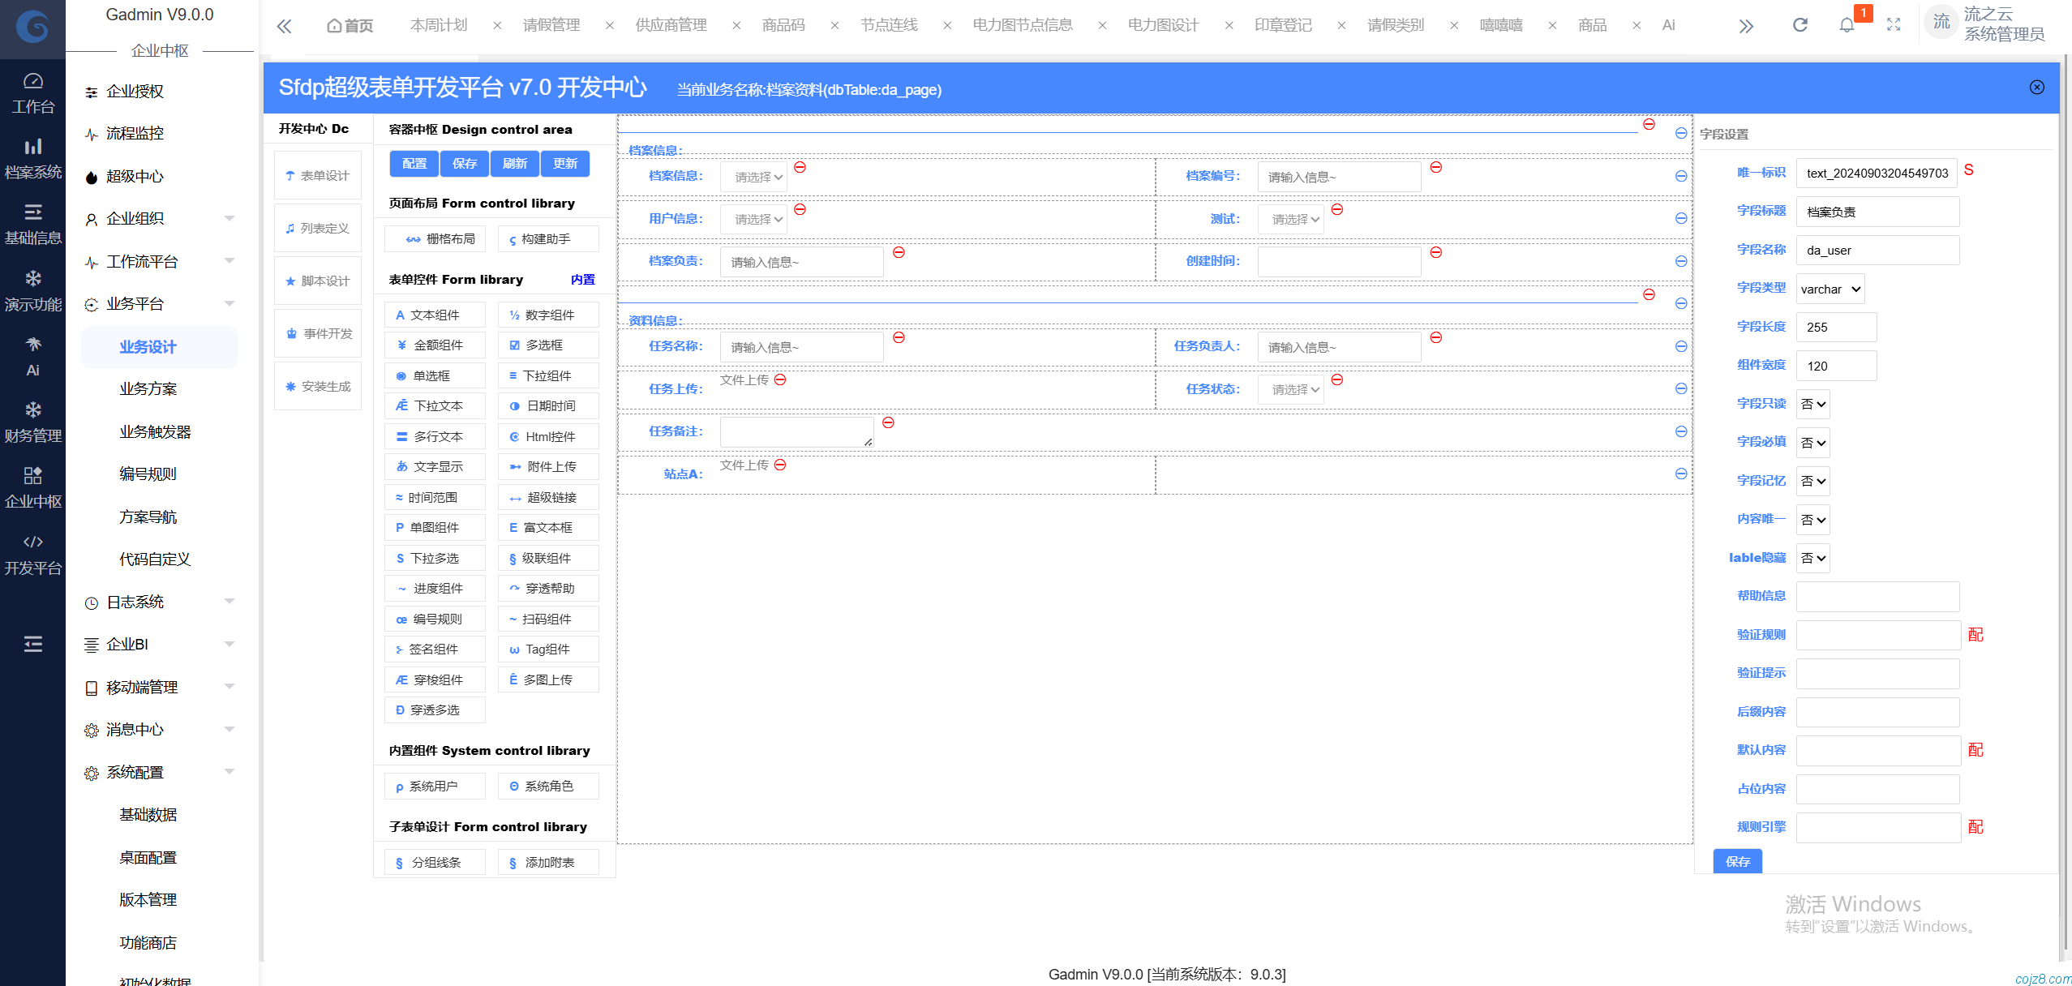Click red 配 icon beside 验证规则
The height and width of the screenshot is (986, 2072).
pyautogui.click(x=1975, y=635)
